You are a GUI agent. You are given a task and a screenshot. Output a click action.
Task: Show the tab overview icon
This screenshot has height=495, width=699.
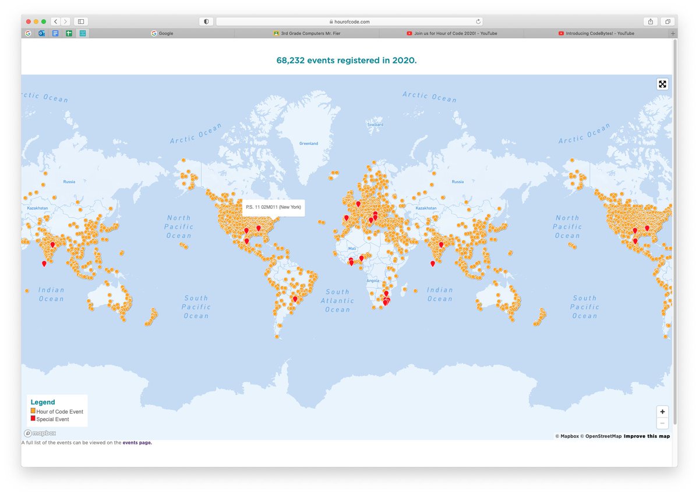click(x=668, y=22)
